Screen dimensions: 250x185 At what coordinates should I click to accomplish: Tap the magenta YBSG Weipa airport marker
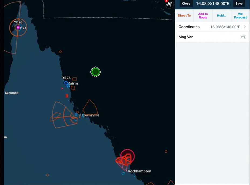tap(18, 28)
